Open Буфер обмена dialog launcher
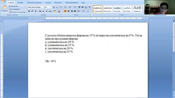This screenshot has height=98, width=175. [x=25, y=15]
